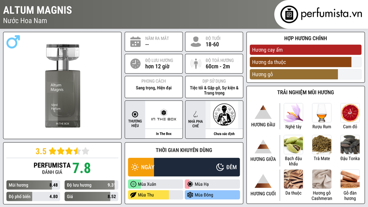
Task: Click the moon icon beside Đêm
Action: click(220, 167)
